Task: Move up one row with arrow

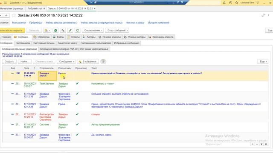Action: [x=257, y=144]
